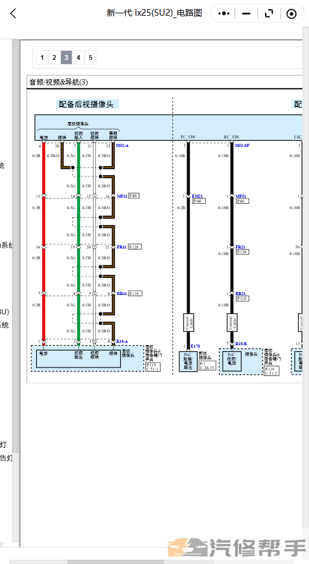
Task: Open the RR11 connector link
Action: (x=122, y=294)
